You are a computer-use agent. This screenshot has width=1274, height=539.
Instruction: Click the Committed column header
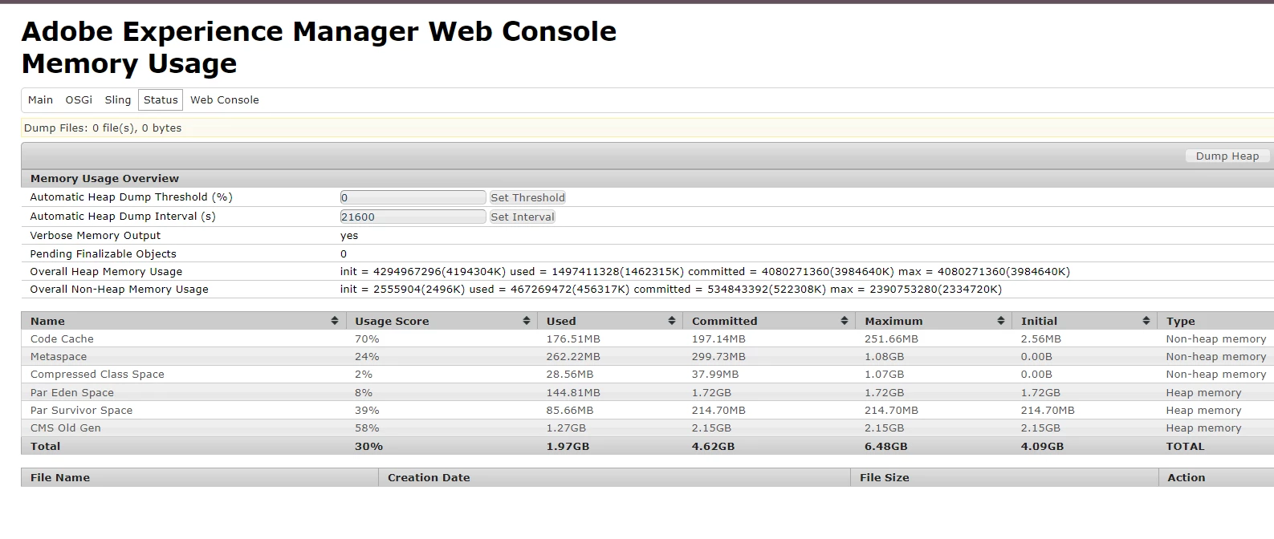769,321
